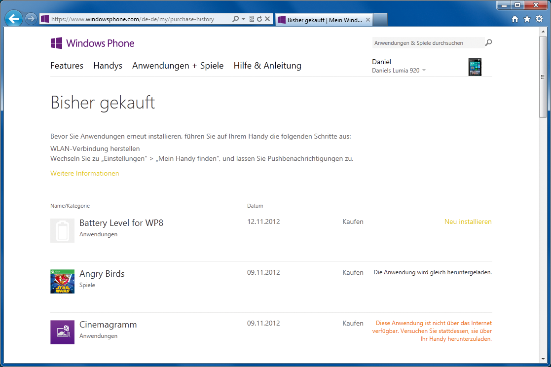
Task: Toggle compatibility view icon in address bar
Action: [252, 19]
